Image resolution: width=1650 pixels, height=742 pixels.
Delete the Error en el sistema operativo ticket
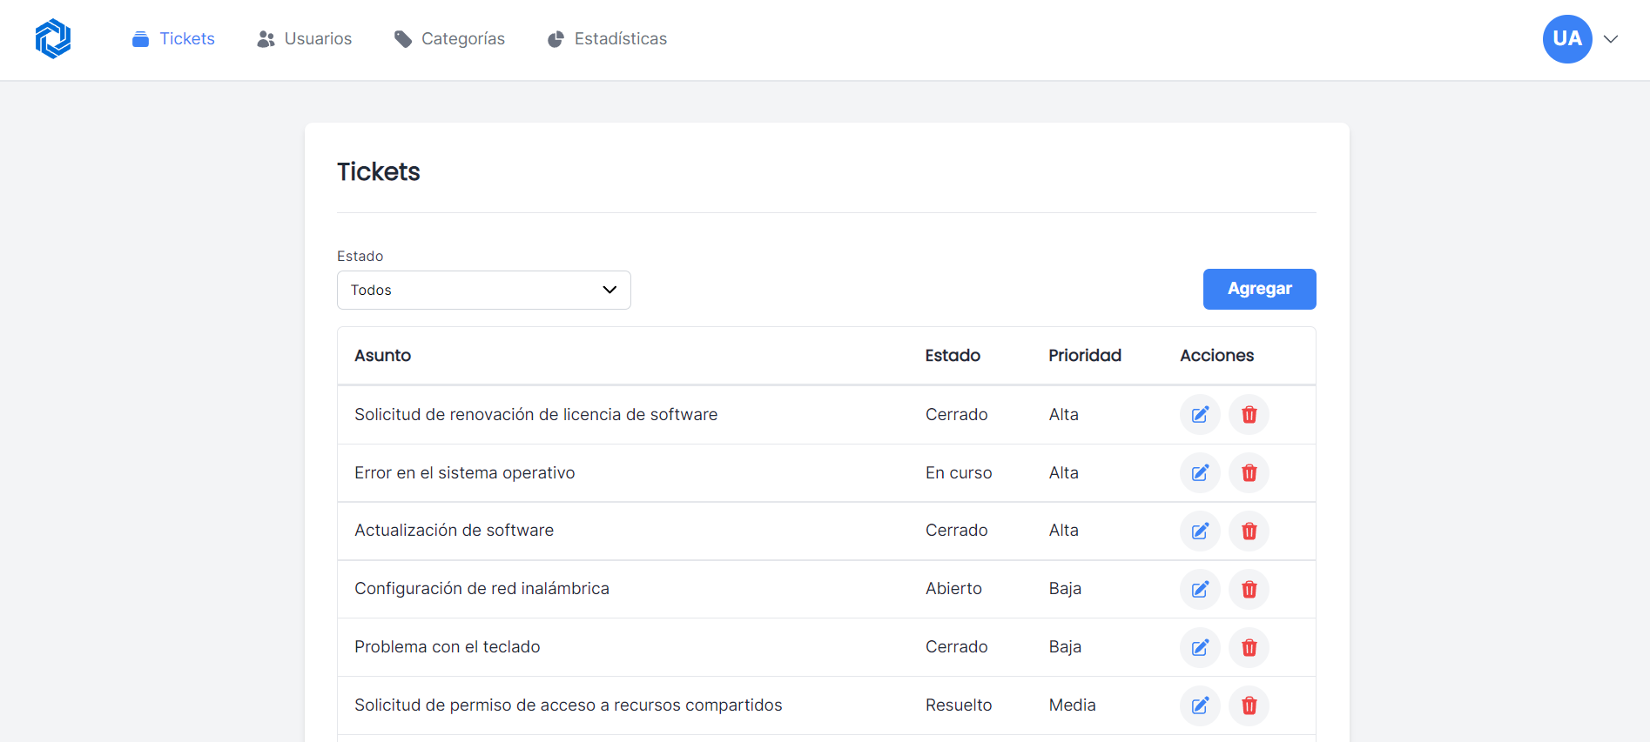(1249, 473)
